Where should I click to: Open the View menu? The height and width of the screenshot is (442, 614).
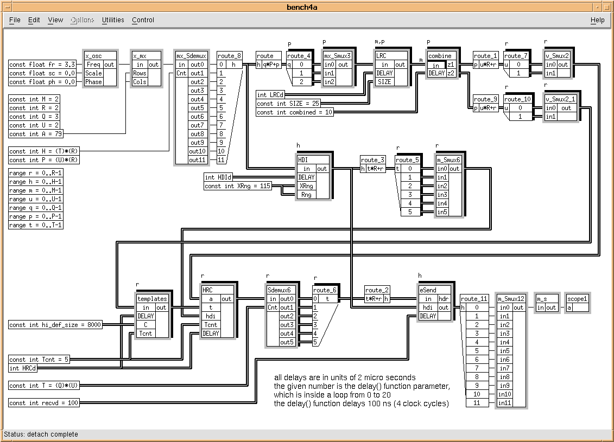coord(55,20)
